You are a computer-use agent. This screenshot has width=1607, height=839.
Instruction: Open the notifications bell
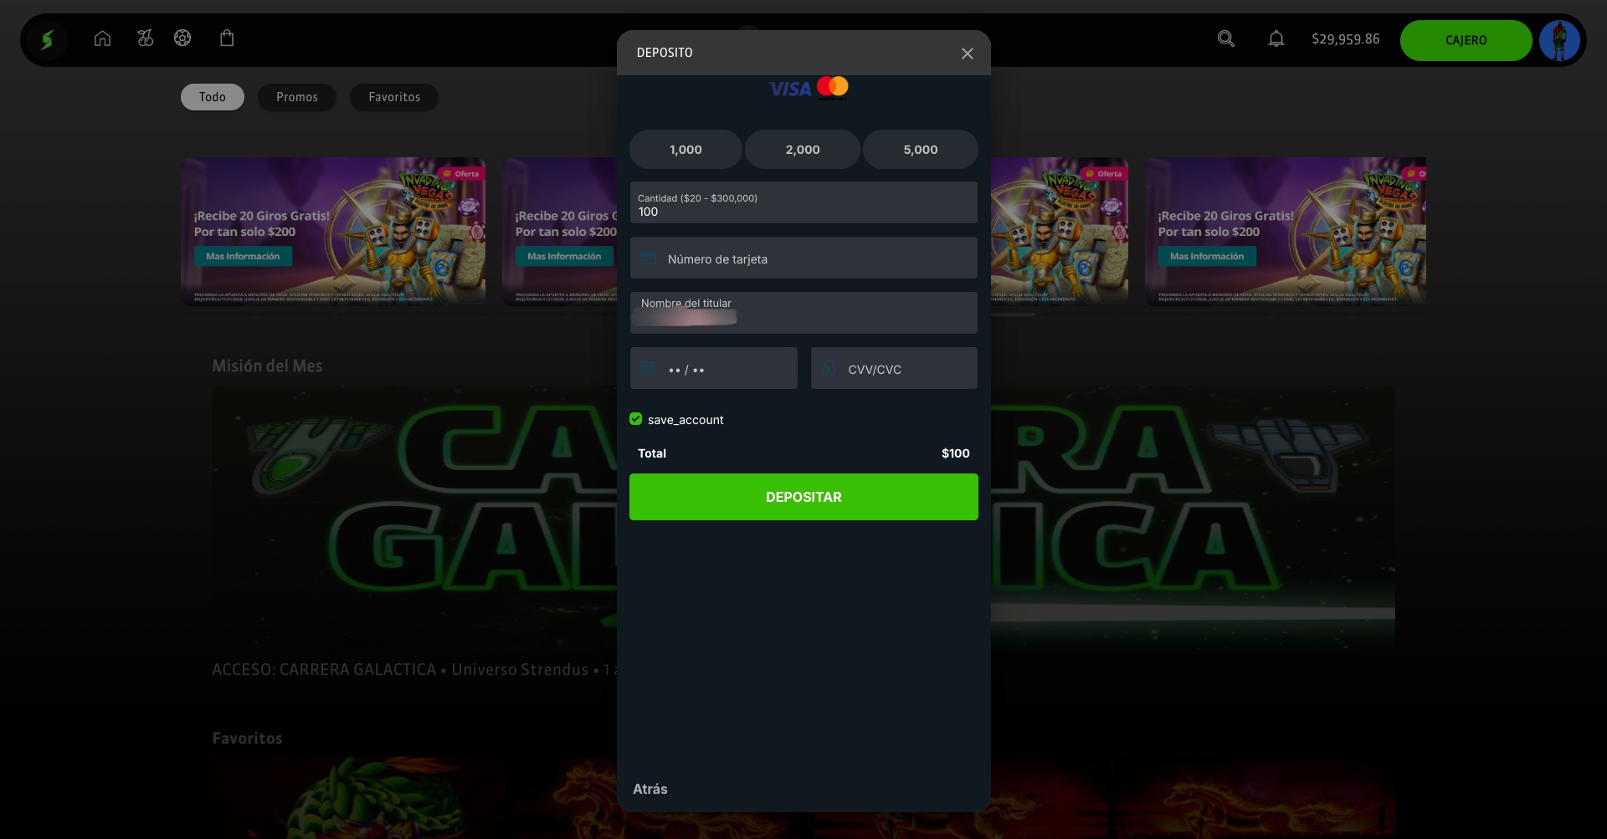tap(1276, 38)
